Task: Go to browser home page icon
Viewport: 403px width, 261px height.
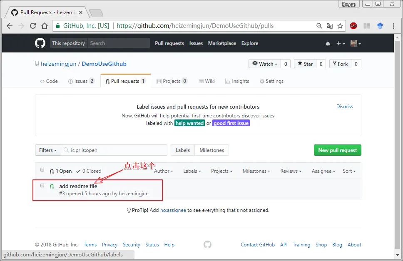Action: 45,26
